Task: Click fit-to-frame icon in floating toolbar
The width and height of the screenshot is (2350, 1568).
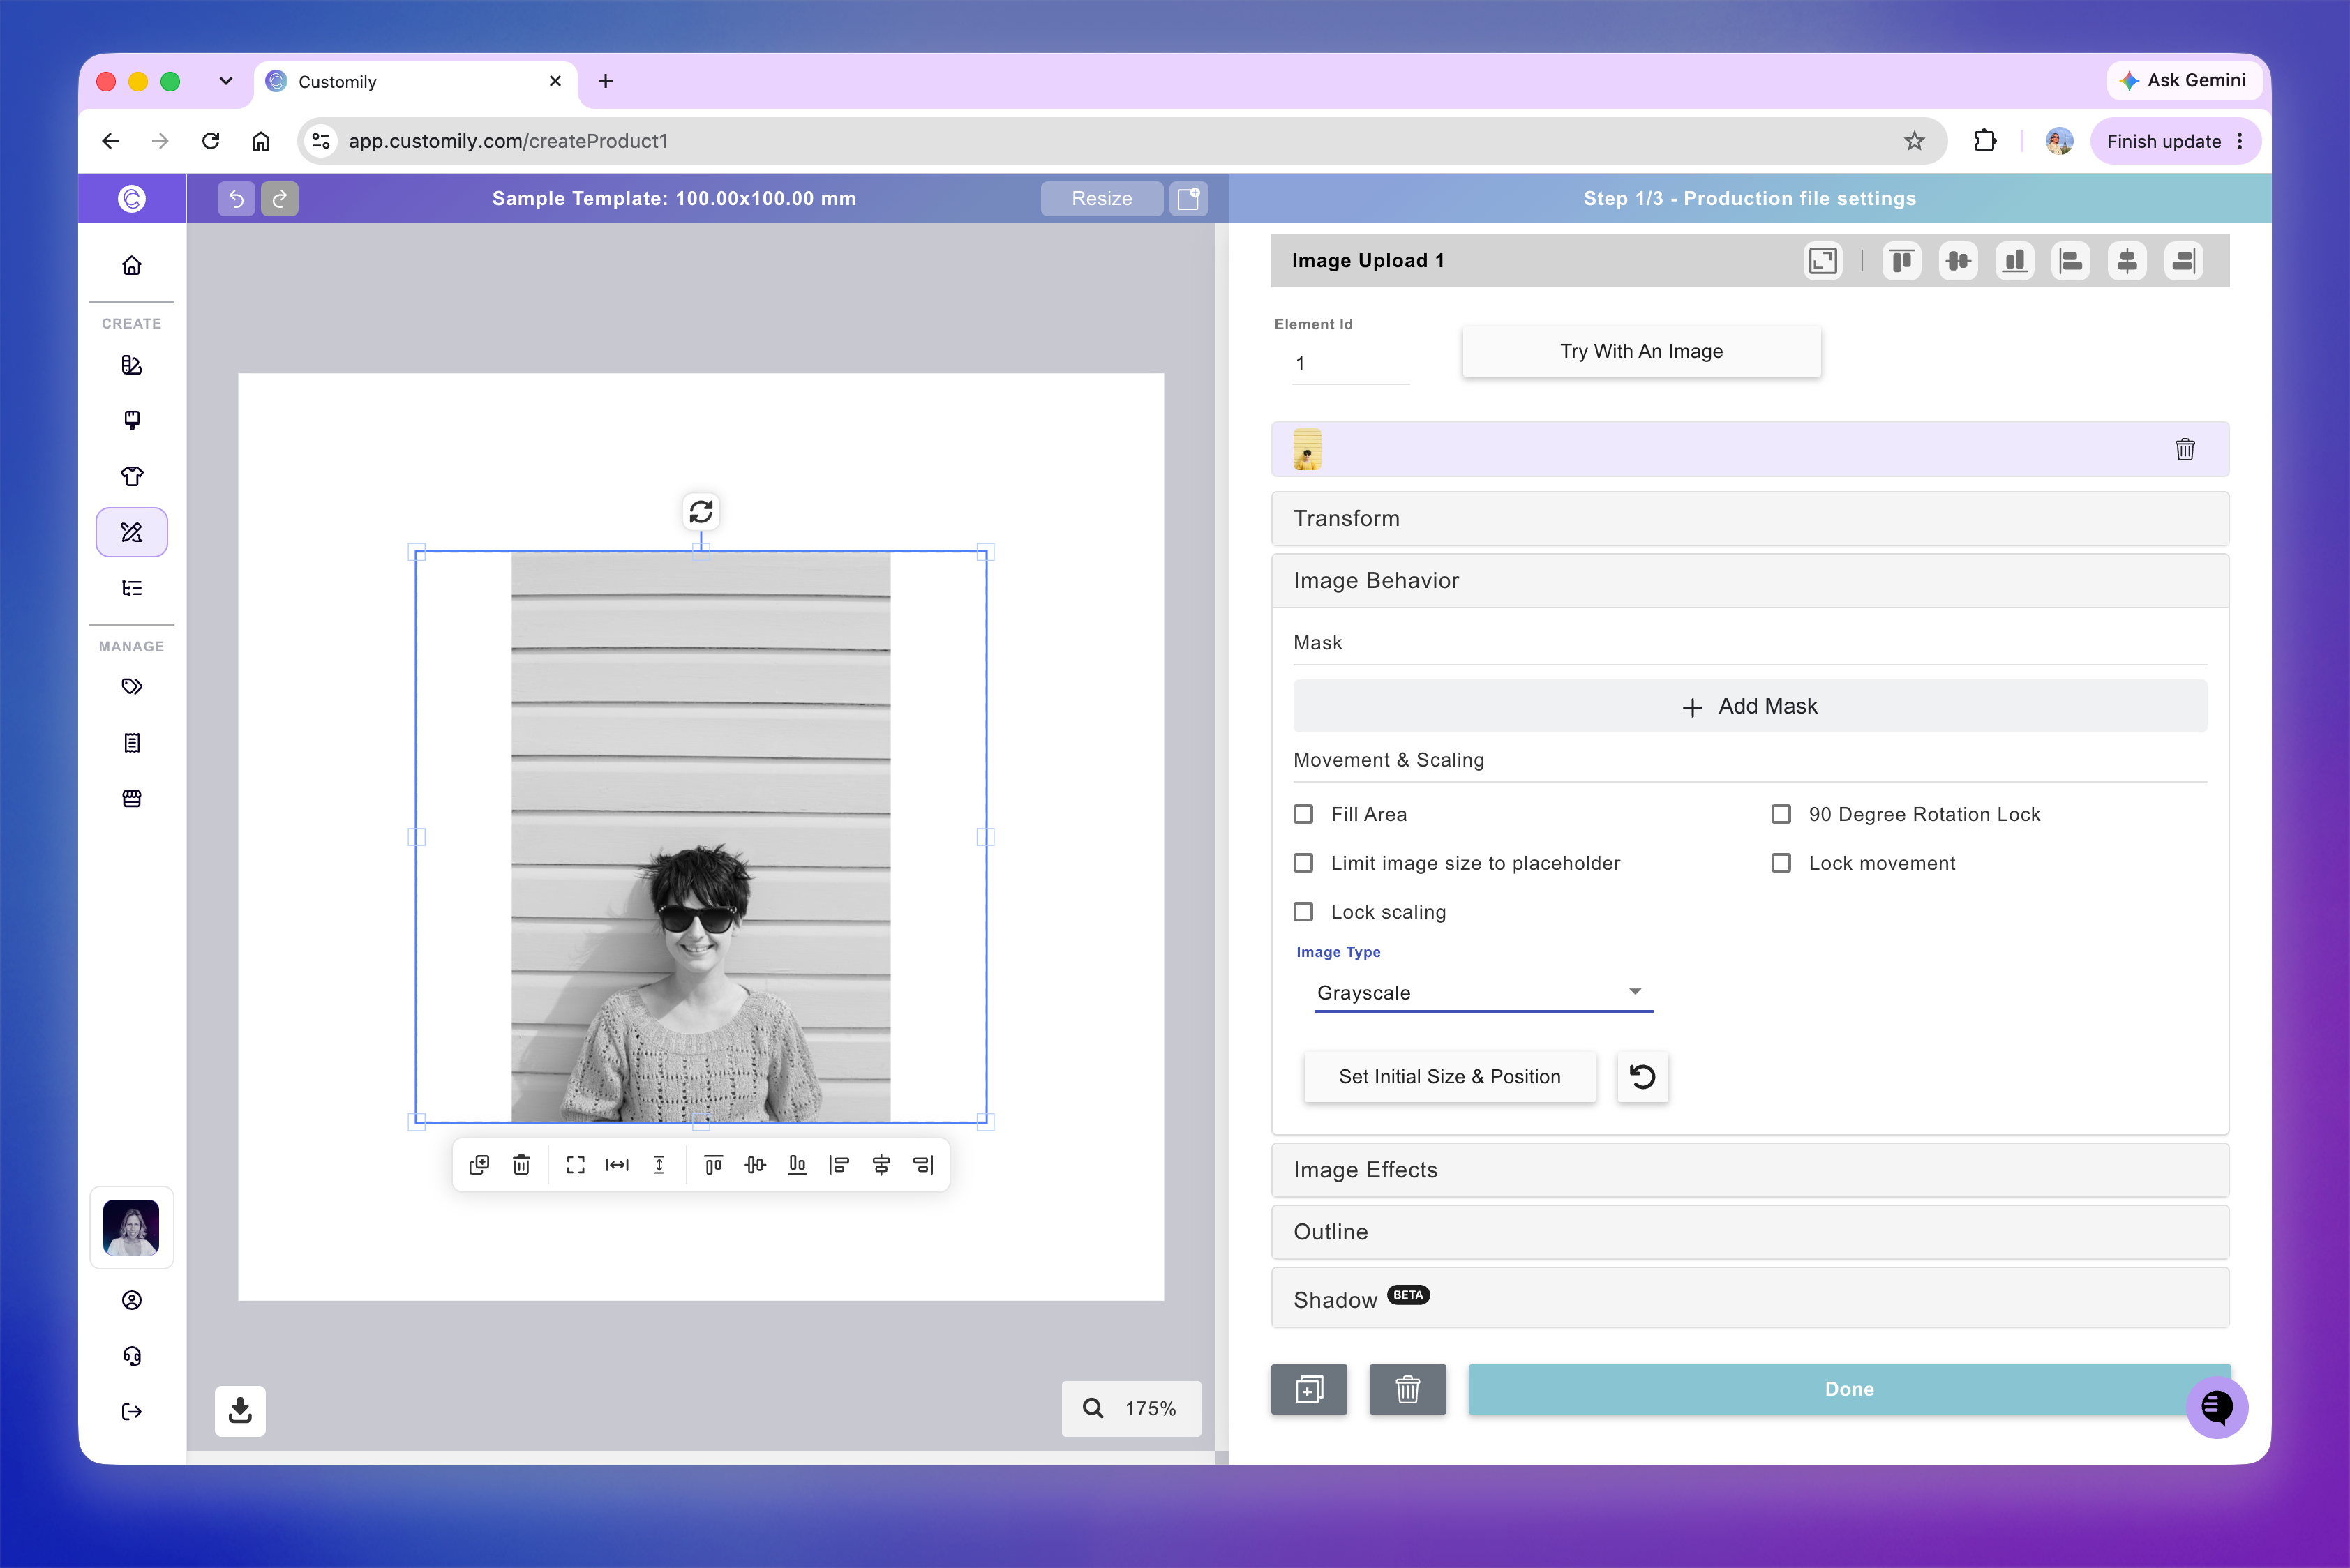Action: [575, 1164]
